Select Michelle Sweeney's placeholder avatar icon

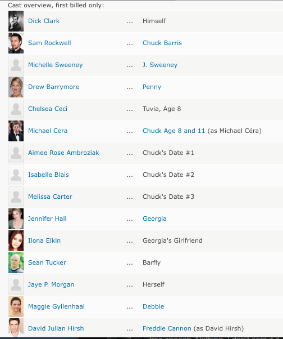click(x=16, y=65)
